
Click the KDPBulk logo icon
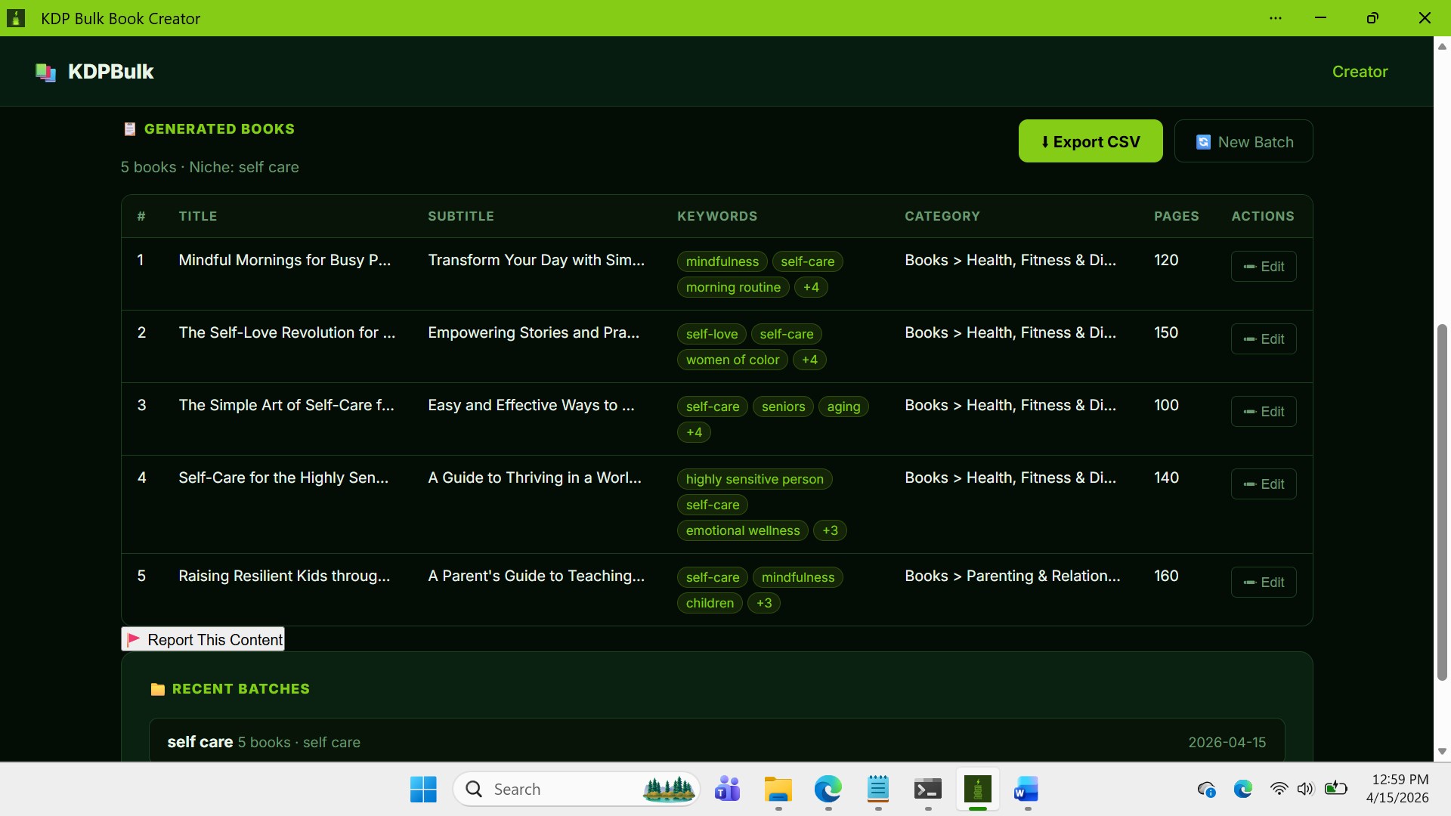(x=45, y=72)
